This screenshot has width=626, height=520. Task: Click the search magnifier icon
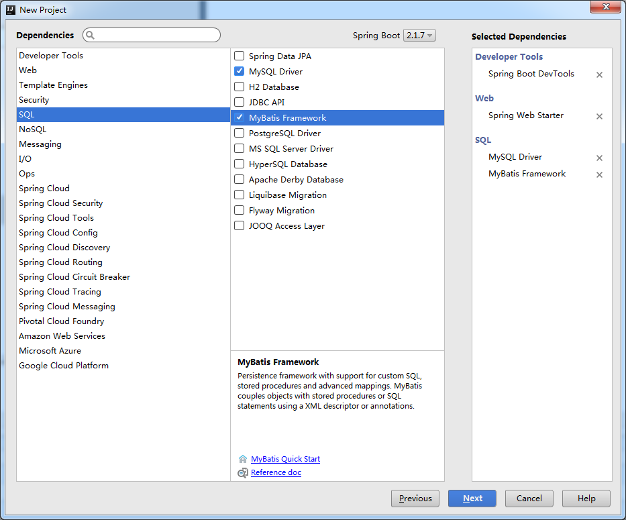pyautogui.click(x=91, y=36)
